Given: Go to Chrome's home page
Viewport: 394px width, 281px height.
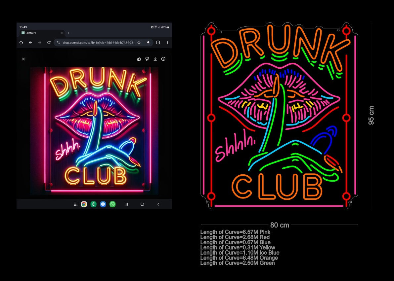Looking at the screenshot, I should (x=21, y=43).
